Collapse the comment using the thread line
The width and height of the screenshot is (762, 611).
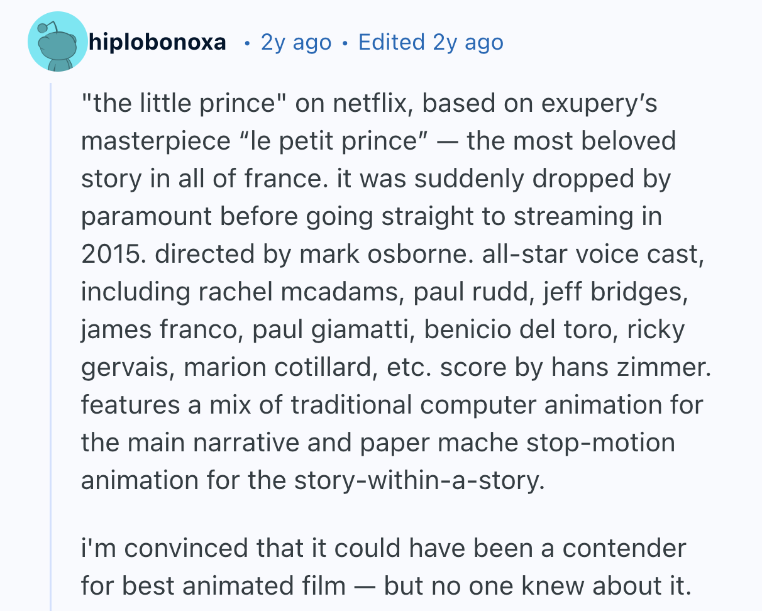tap(51, 346)
